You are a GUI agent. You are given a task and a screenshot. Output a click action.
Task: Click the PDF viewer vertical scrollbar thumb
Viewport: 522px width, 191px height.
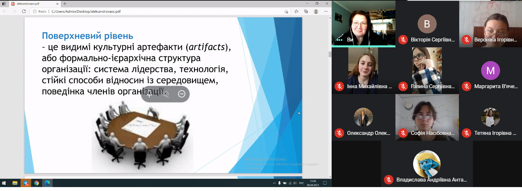(x=330, y=55)
